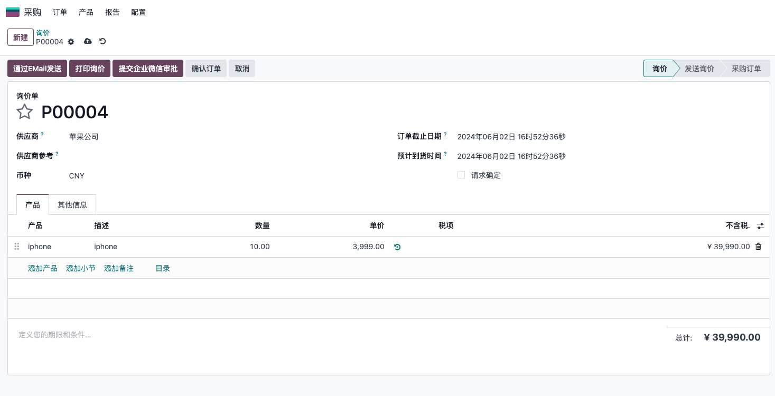
Task: Click the 新建 button
Action: 21,37
